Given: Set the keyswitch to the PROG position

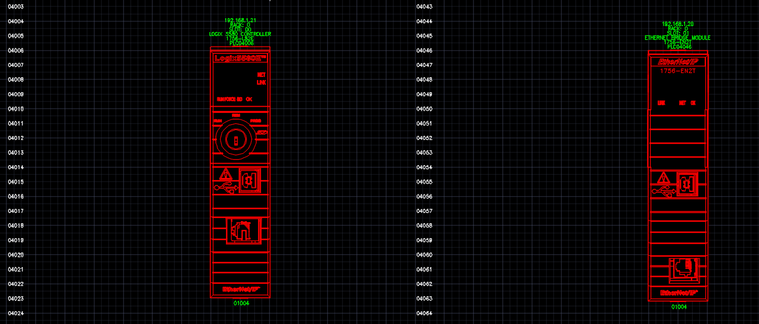Looking at the screenshot, I should 255,121.
